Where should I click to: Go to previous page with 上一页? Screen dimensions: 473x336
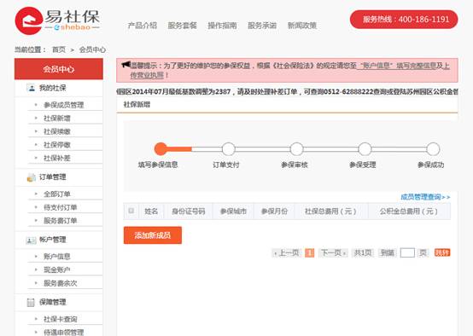point(287,252)
